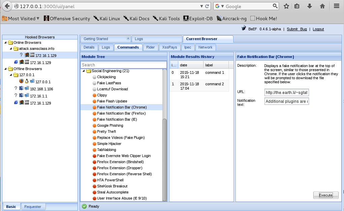344x211 pixels.
Task: Show bookmarks list icon in toolbar
Action: click(x=297, y=6)
